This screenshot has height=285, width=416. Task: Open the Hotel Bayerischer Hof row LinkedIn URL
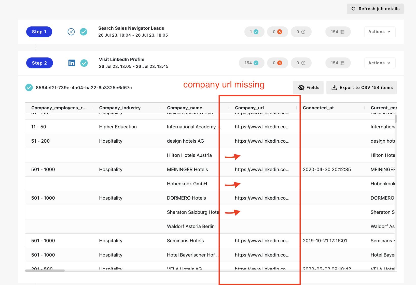(262, 255)
